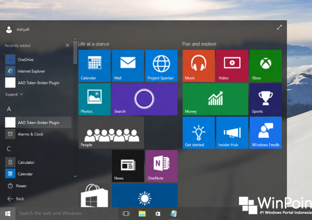Launch Internet Explorer from the list
This screenshot has height=220, width=312.
[38, 71]
